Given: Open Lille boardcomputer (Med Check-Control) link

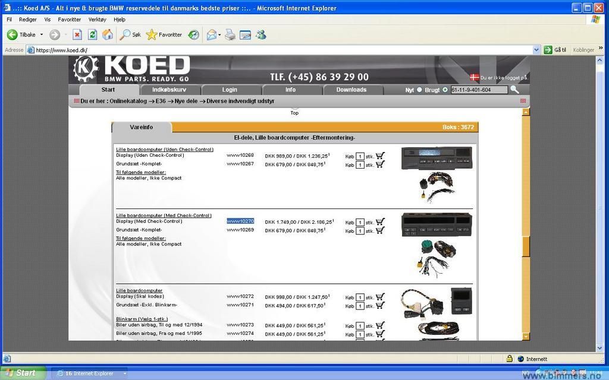Looking at the screenshot, I should 164,215.
